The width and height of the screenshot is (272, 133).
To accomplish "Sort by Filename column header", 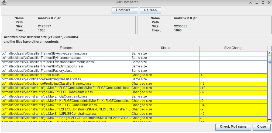I will point(66,48).
